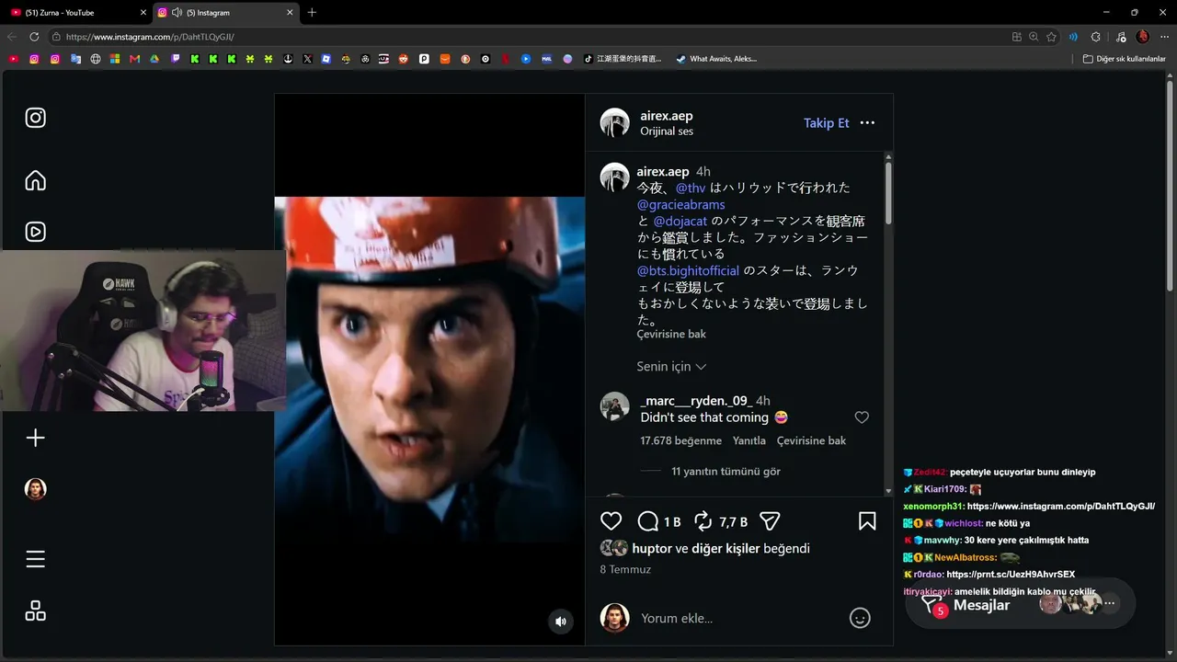Toggle video sound with speaker button
Viewport: 1177px width, 662px height.
[561, 622]
